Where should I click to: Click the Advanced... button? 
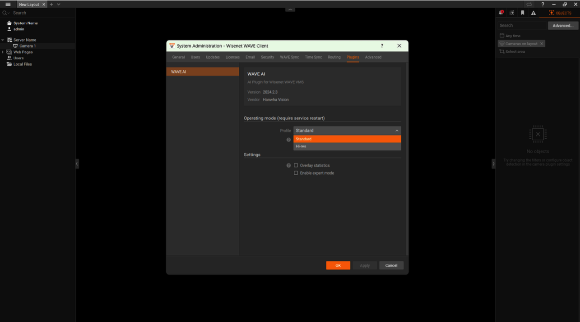(563, 26)
